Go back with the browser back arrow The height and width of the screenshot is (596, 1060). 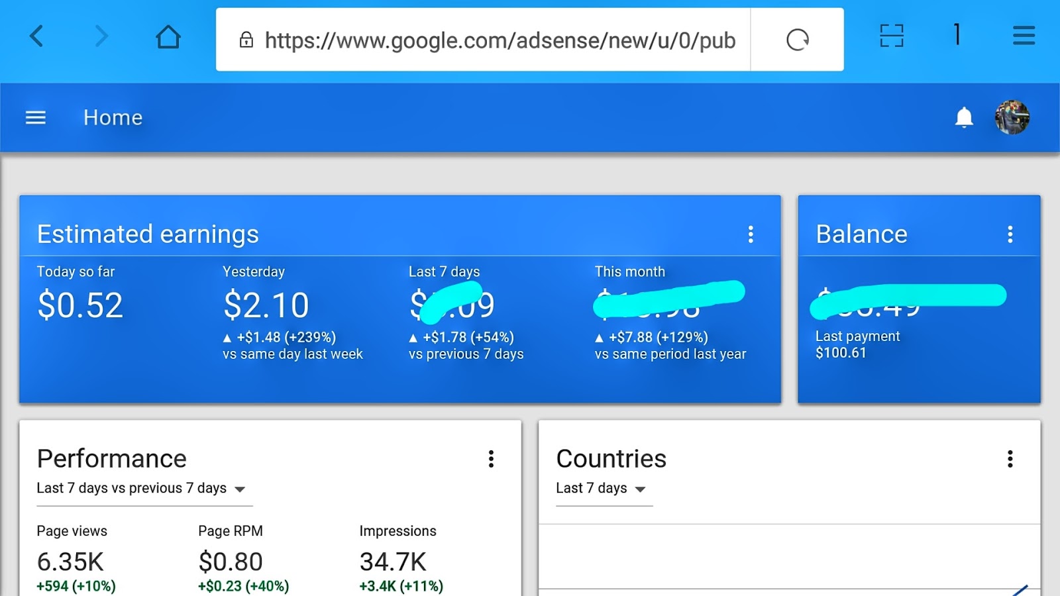(x=36, y=36)
